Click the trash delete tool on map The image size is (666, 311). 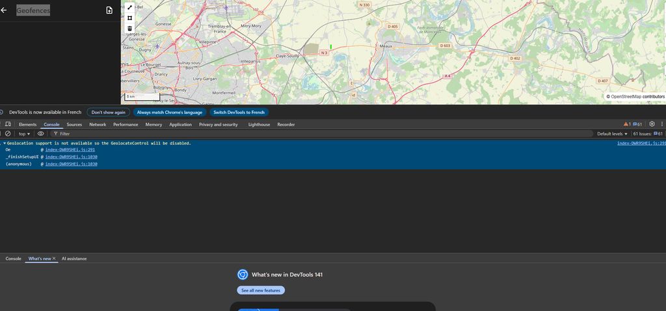(129, 29)
